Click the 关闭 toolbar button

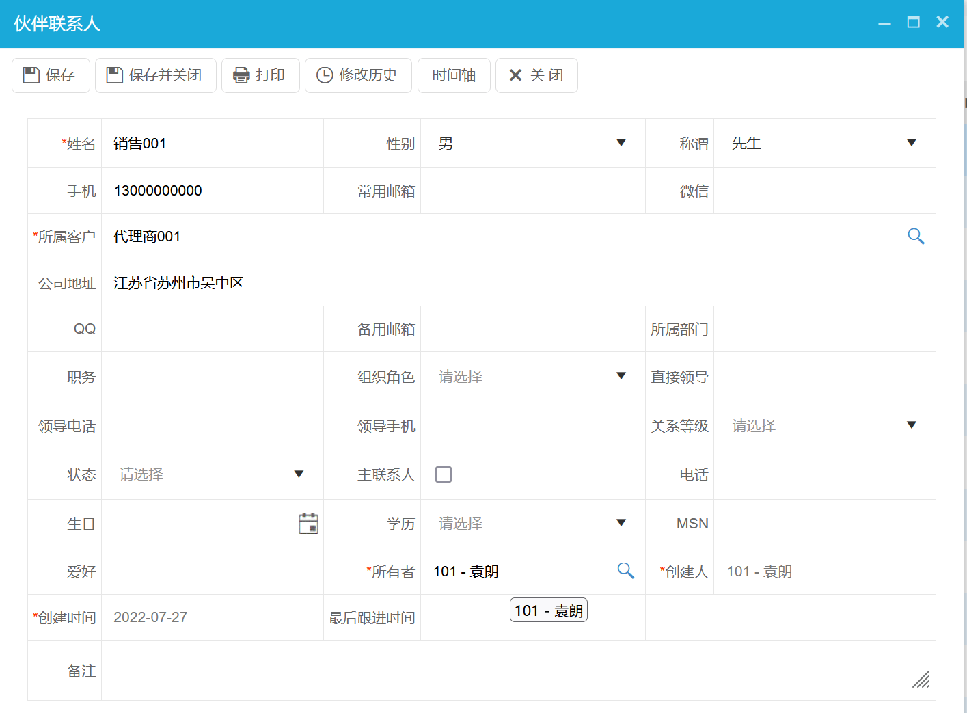tap(536, 75)
